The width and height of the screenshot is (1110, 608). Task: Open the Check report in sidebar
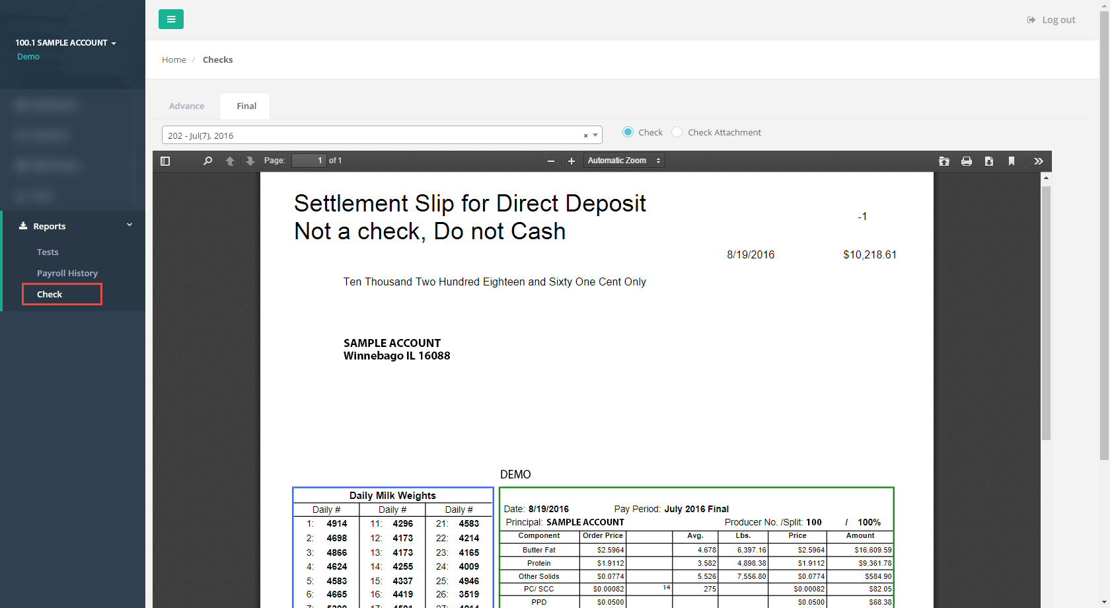coord(50,294)
